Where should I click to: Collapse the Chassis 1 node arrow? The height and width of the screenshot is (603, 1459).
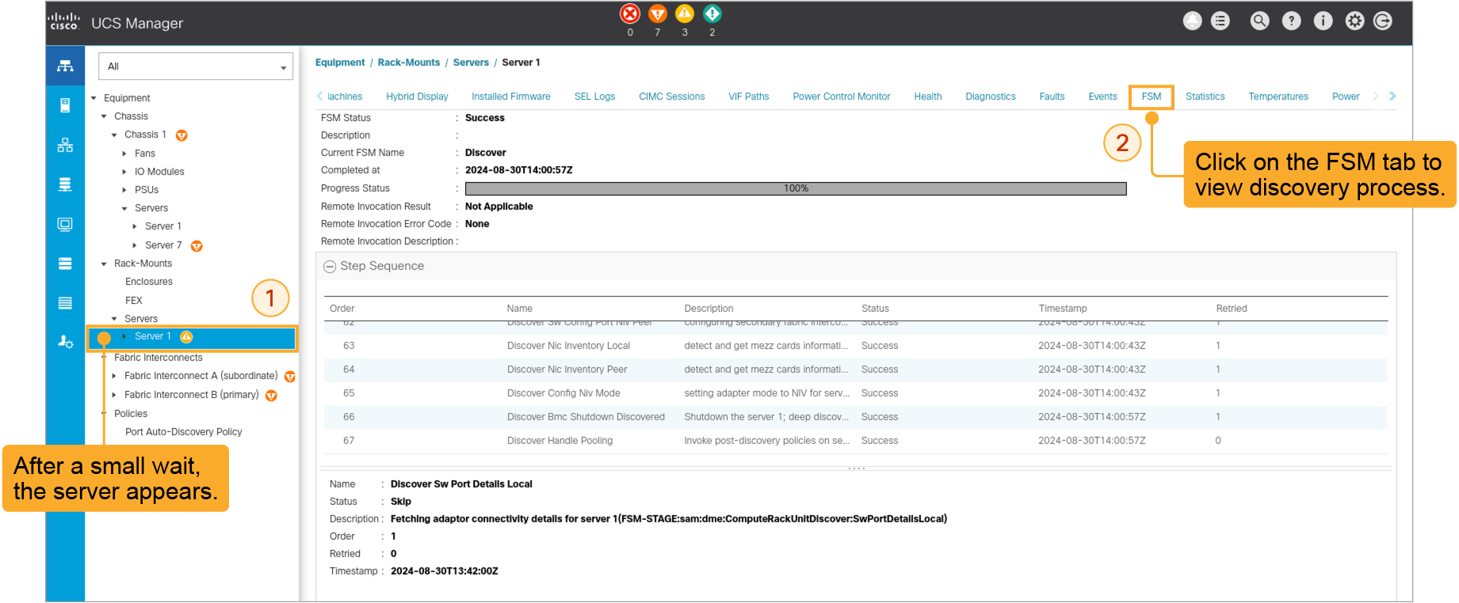[114, 135]
